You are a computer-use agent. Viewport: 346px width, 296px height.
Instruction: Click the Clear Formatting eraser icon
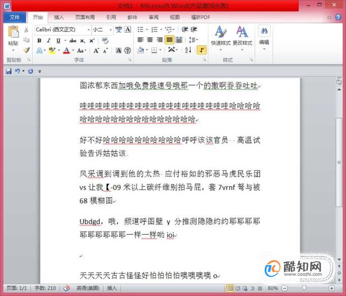[x=105, y=41]
